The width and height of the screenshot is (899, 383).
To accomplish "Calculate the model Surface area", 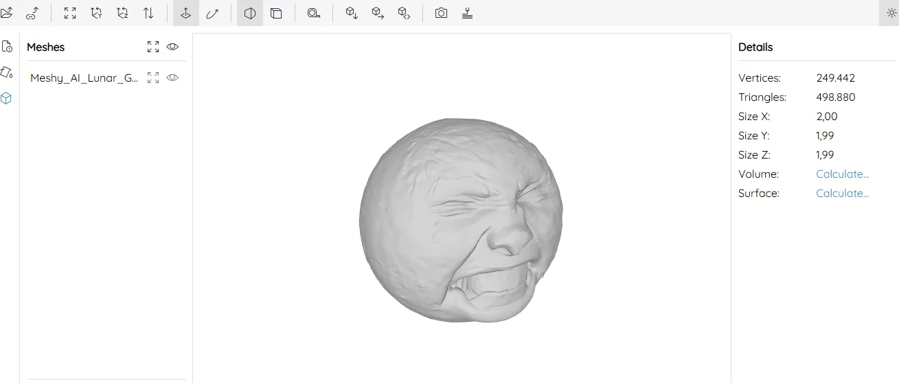I will [x=842, y=194].
